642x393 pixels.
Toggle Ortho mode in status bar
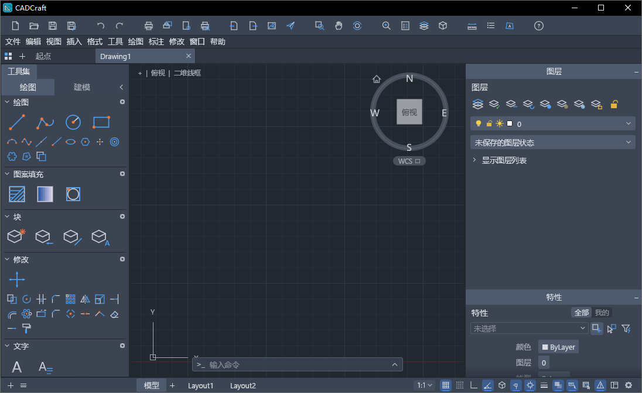pos(474,385)
